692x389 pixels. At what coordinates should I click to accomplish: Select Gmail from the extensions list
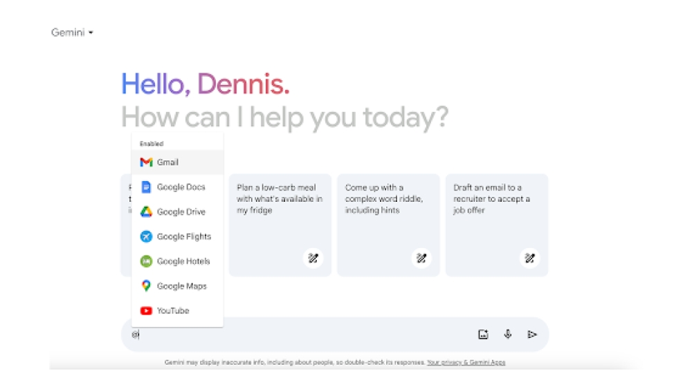click(x=177, y=162)
